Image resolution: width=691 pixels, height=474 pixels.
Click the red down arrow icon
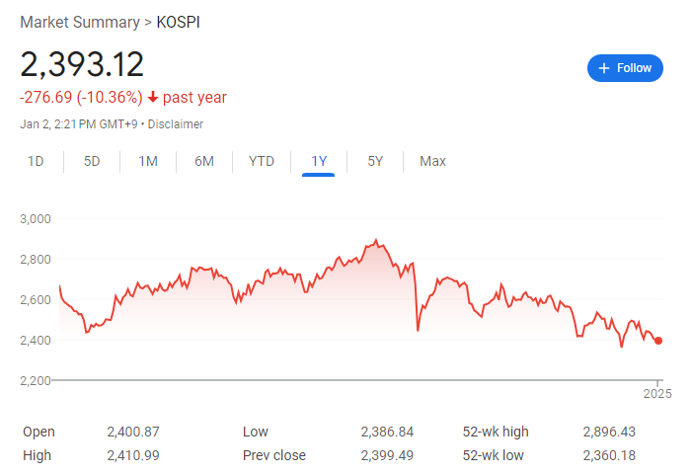coord(153,97)
